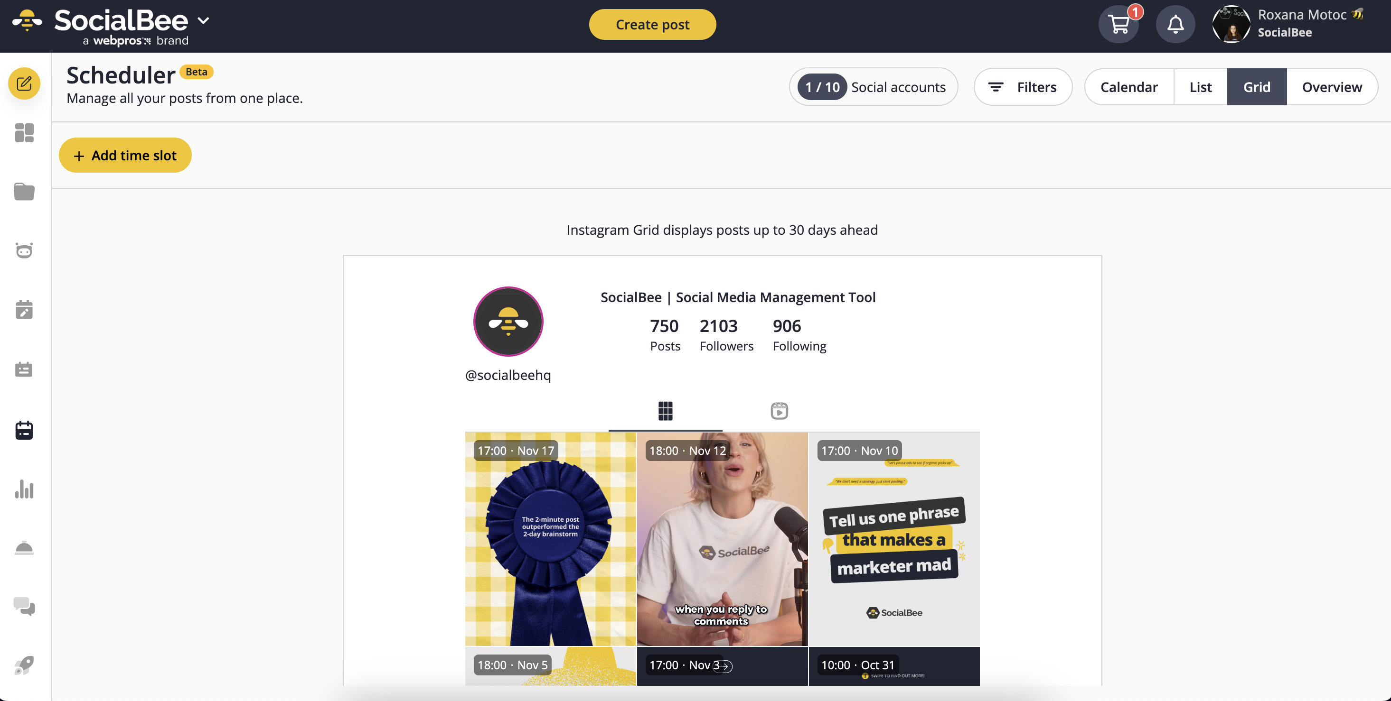Expand the SocialBee workspace dropdown chevron

click(x=203, y=20)
